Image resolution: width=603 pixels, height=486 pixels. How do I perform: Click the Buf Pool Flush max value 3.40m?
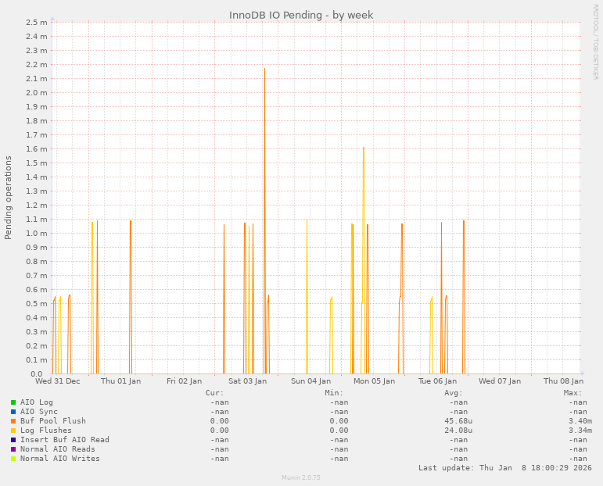(580, 421)
